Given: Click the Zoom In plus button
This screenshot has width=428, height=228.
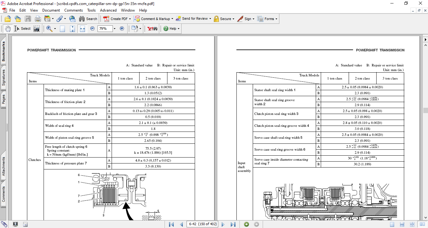Looking at the screenshot, I should click(x=122, y=28).
